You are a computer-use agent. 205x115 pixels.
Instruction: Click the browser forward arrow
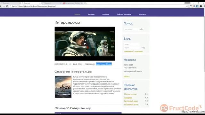pos(4,6)
